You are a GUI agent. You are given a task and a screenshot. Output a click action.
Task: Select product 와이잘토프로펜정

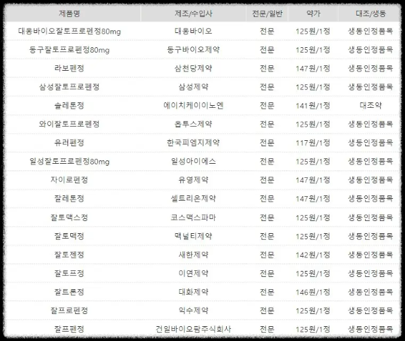(x=70, y=124)
